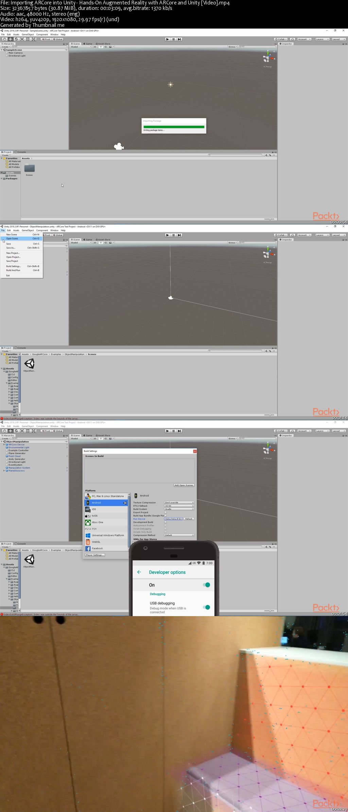Click the orientation gizmo in the SampleScene frame

267,58
